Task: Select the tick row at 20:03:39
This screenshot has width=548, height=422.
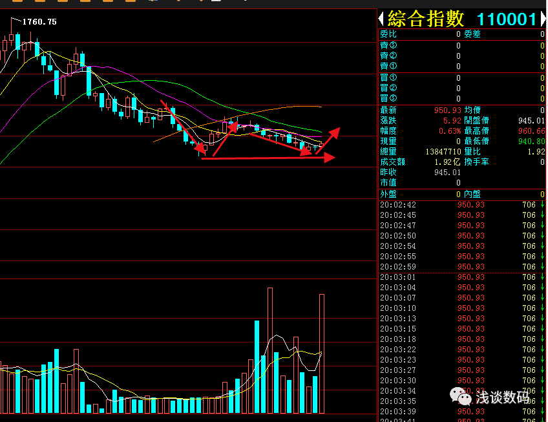Action: pyautogui.click(x=462, y=412)
